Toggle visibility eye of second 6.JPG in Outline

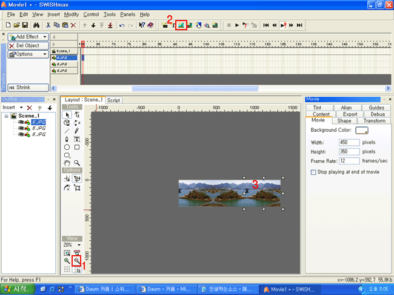coord(21,128)
